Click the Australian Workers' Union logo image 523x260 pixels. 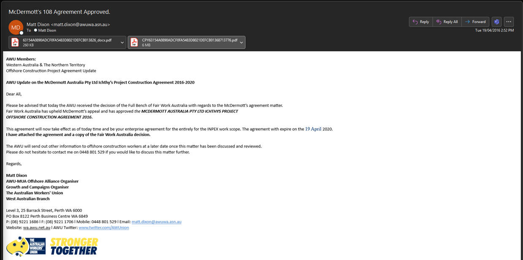[x=26, y=246]
